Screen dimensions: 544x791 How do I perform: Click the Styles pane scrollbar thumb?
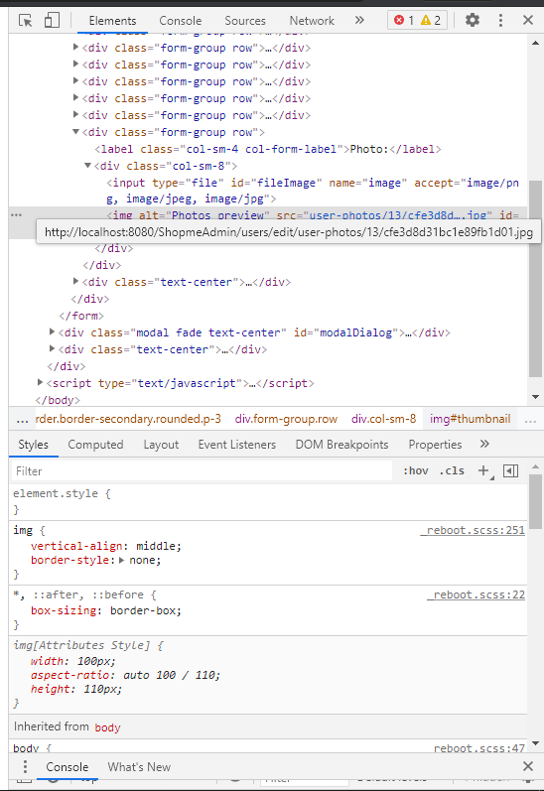coord(535,501)
